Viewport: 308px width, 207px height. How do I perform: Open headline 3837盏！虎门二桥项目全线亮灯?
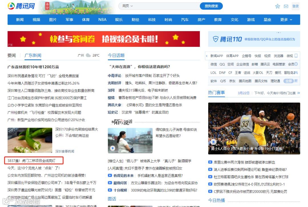click(31, 161)
